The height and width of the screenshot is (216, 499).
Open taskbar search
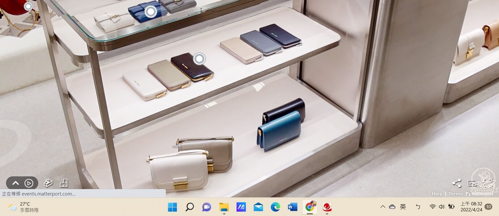(x=190, y=207)
